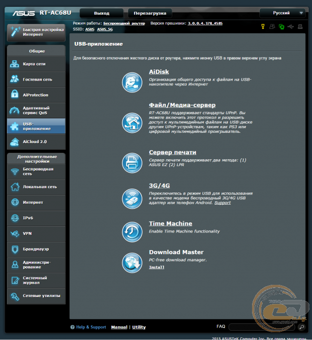Click the Help & Support question mark icon

73,327
